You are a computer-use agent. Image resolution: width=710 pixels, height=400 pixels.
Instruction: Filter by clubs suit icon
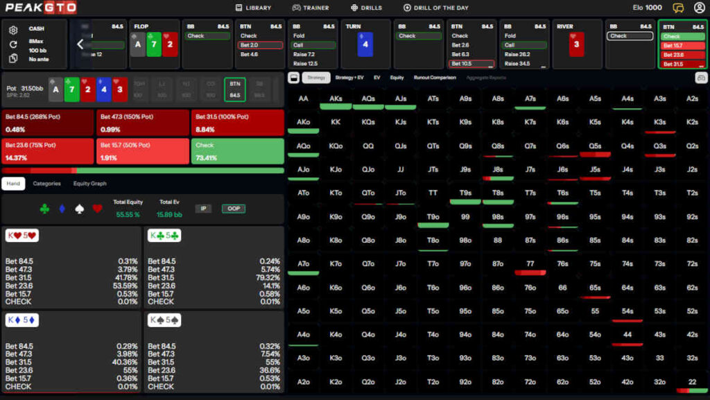tap(44, 209)
